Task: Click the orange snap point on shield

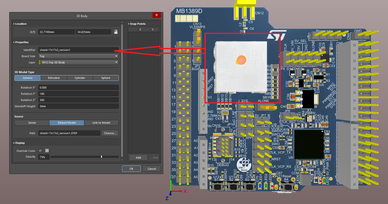Action: point(241,60)
